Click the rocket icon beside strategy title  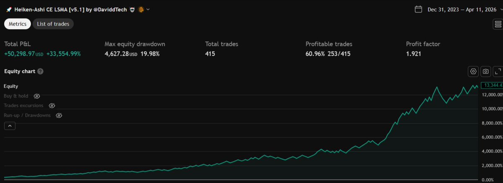(x=9, y=10)
